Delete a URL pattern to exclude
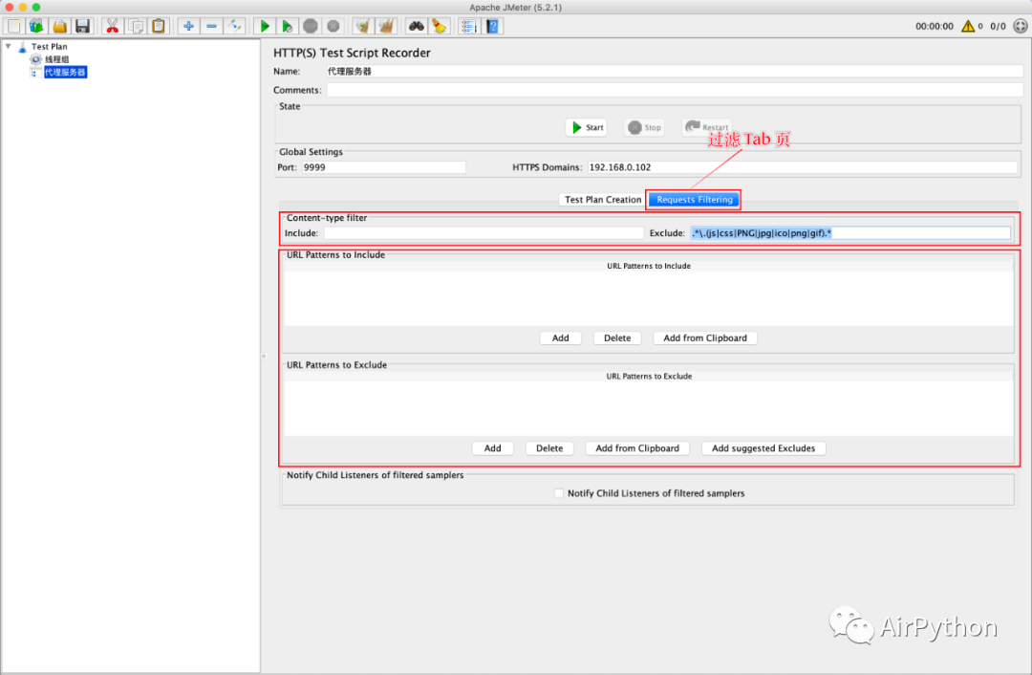 point(549,448)
